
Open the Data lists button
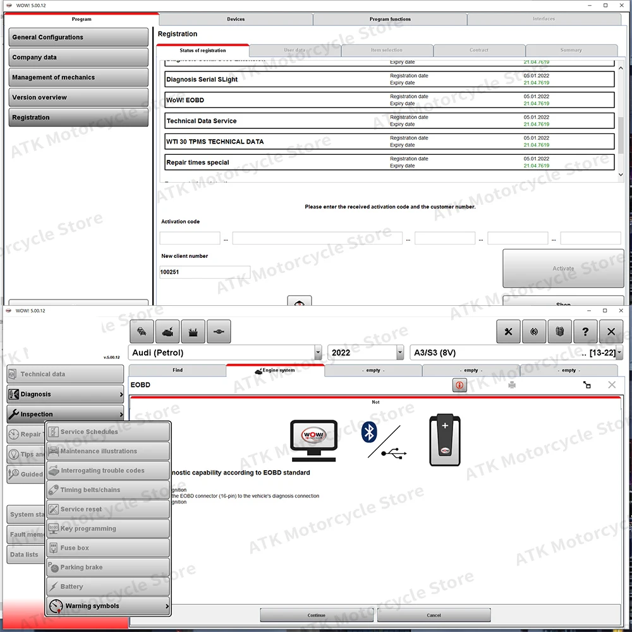click(26, 555)
